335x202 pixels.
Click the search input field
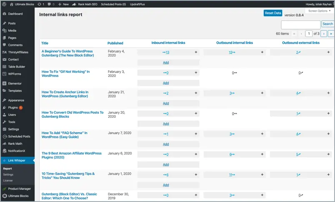(x=300, y=25)
